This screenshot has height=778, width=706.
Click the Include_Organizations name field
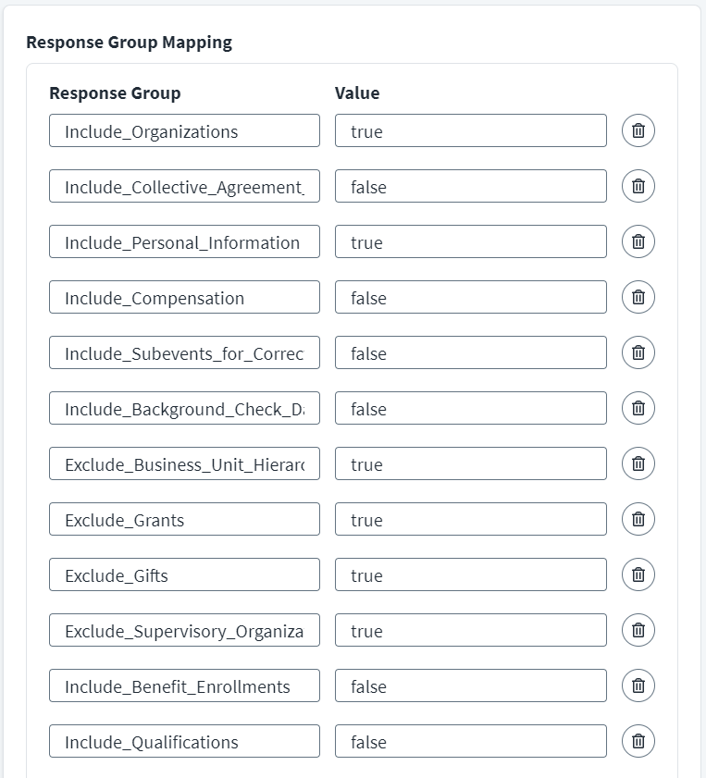pyautogui.click(x=184, y=130)
